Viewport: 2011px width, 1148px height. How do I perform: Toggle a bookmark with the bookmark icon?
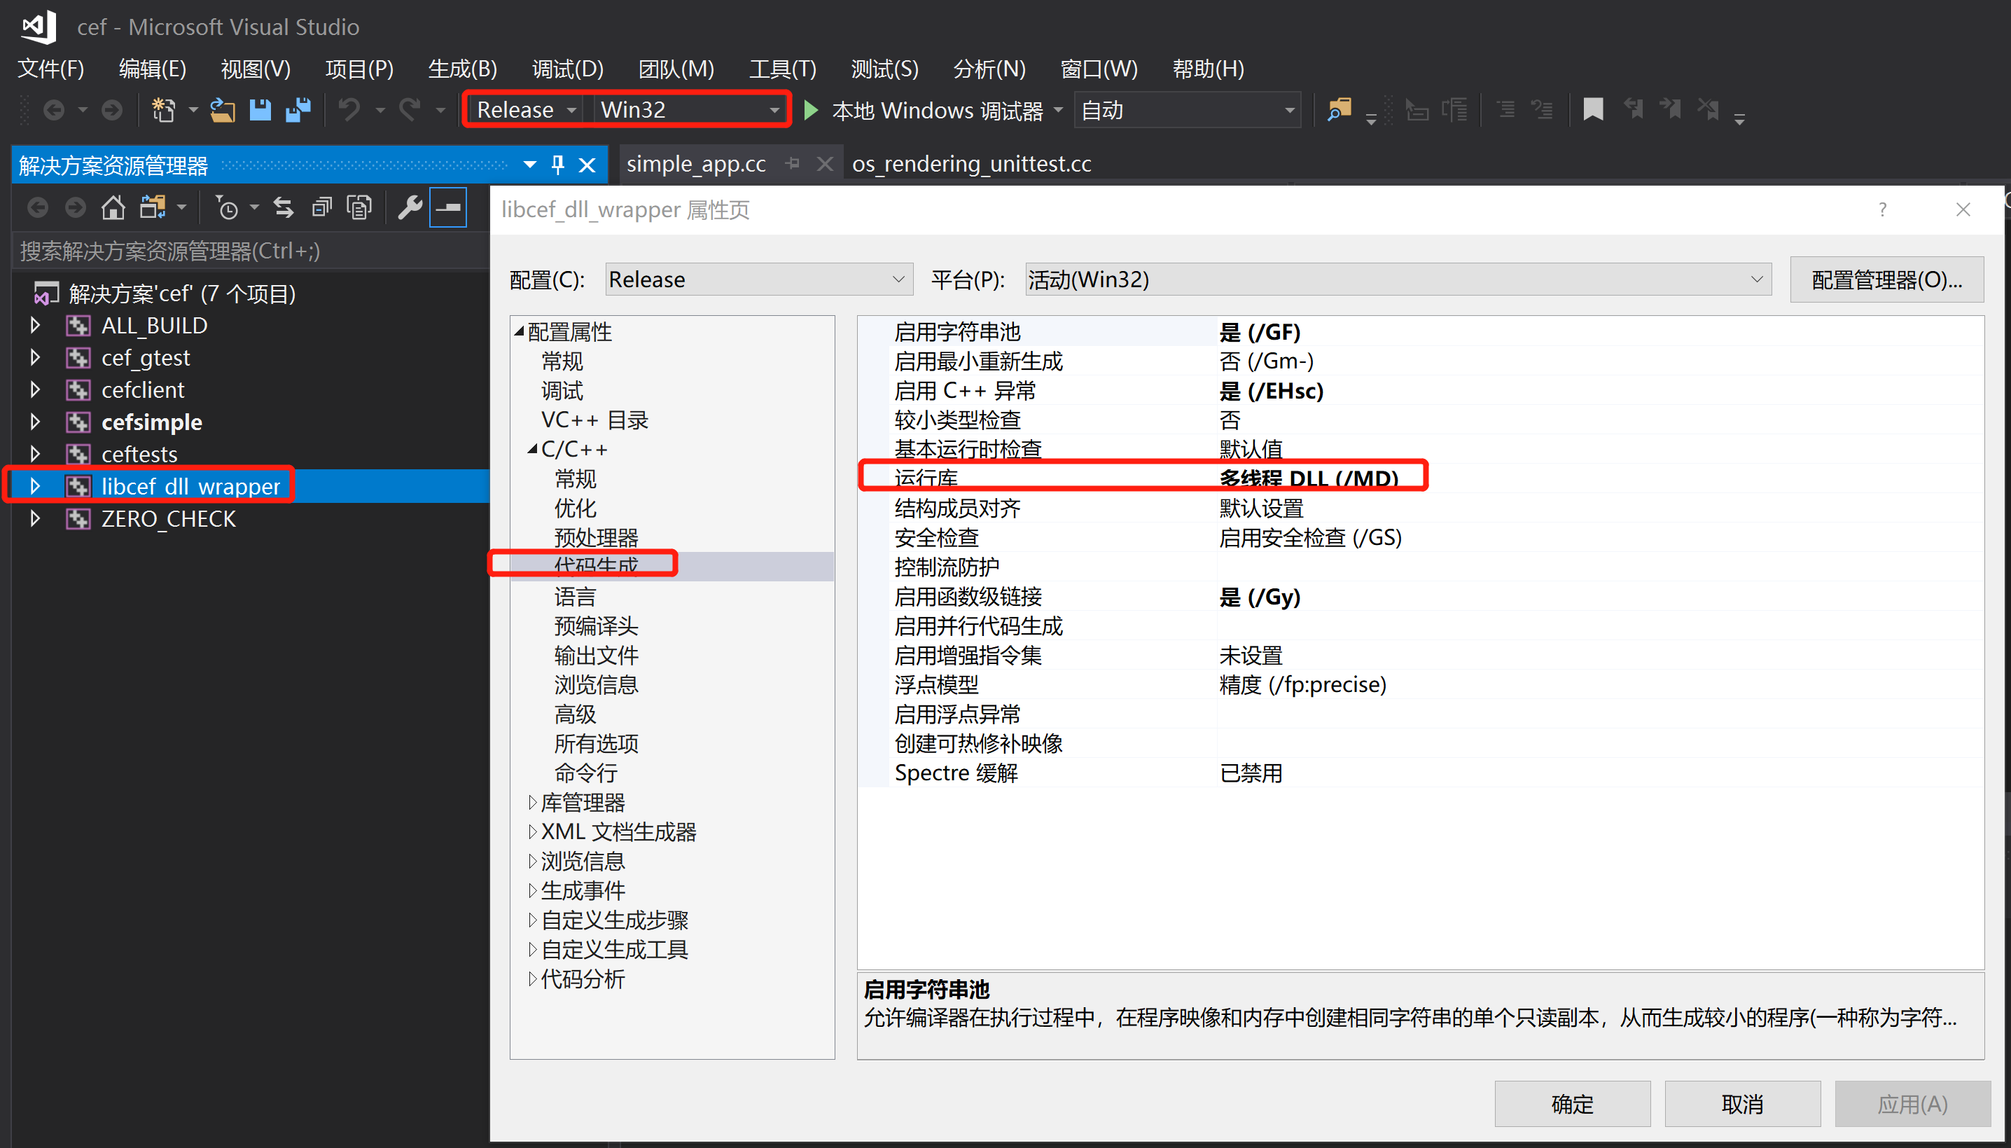pyautogui.click(x=1592, y=109)
